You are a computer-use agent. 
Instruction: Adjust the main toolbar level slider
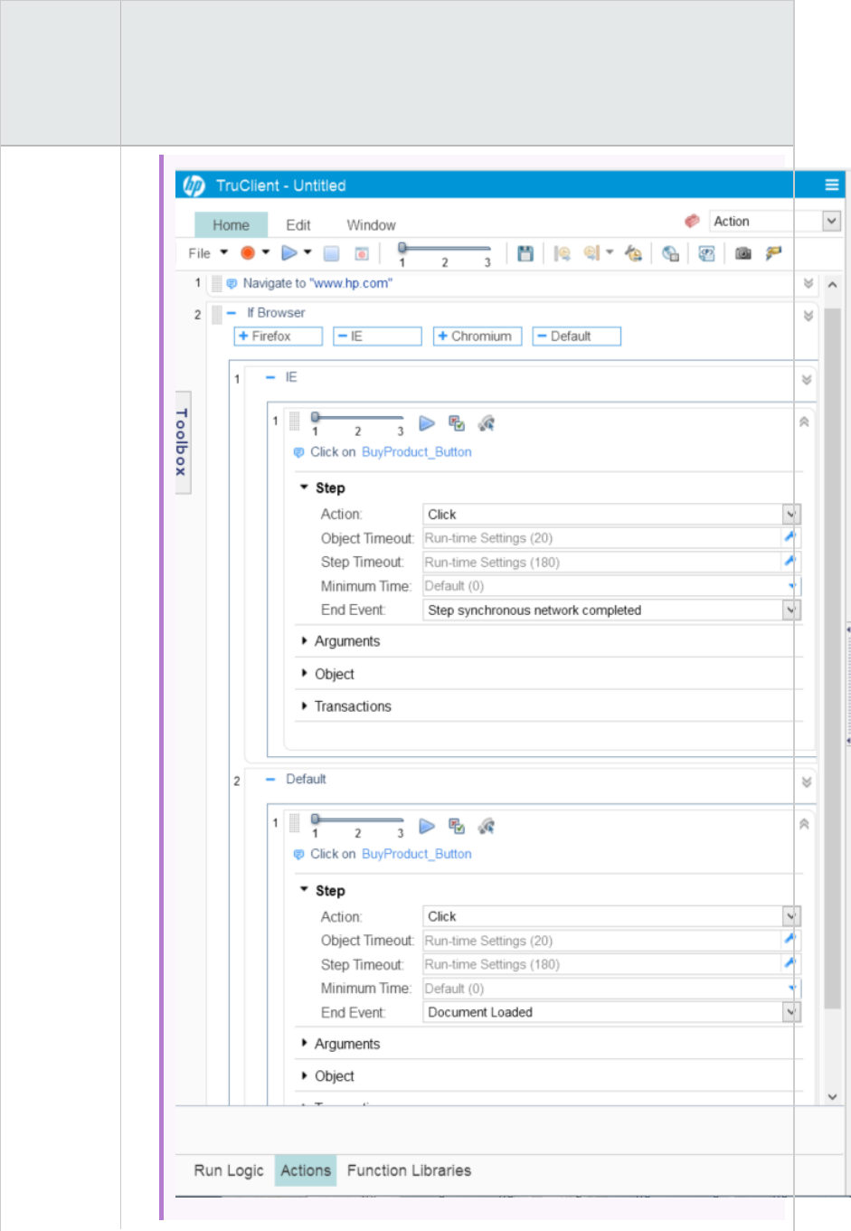pos(444,248)
